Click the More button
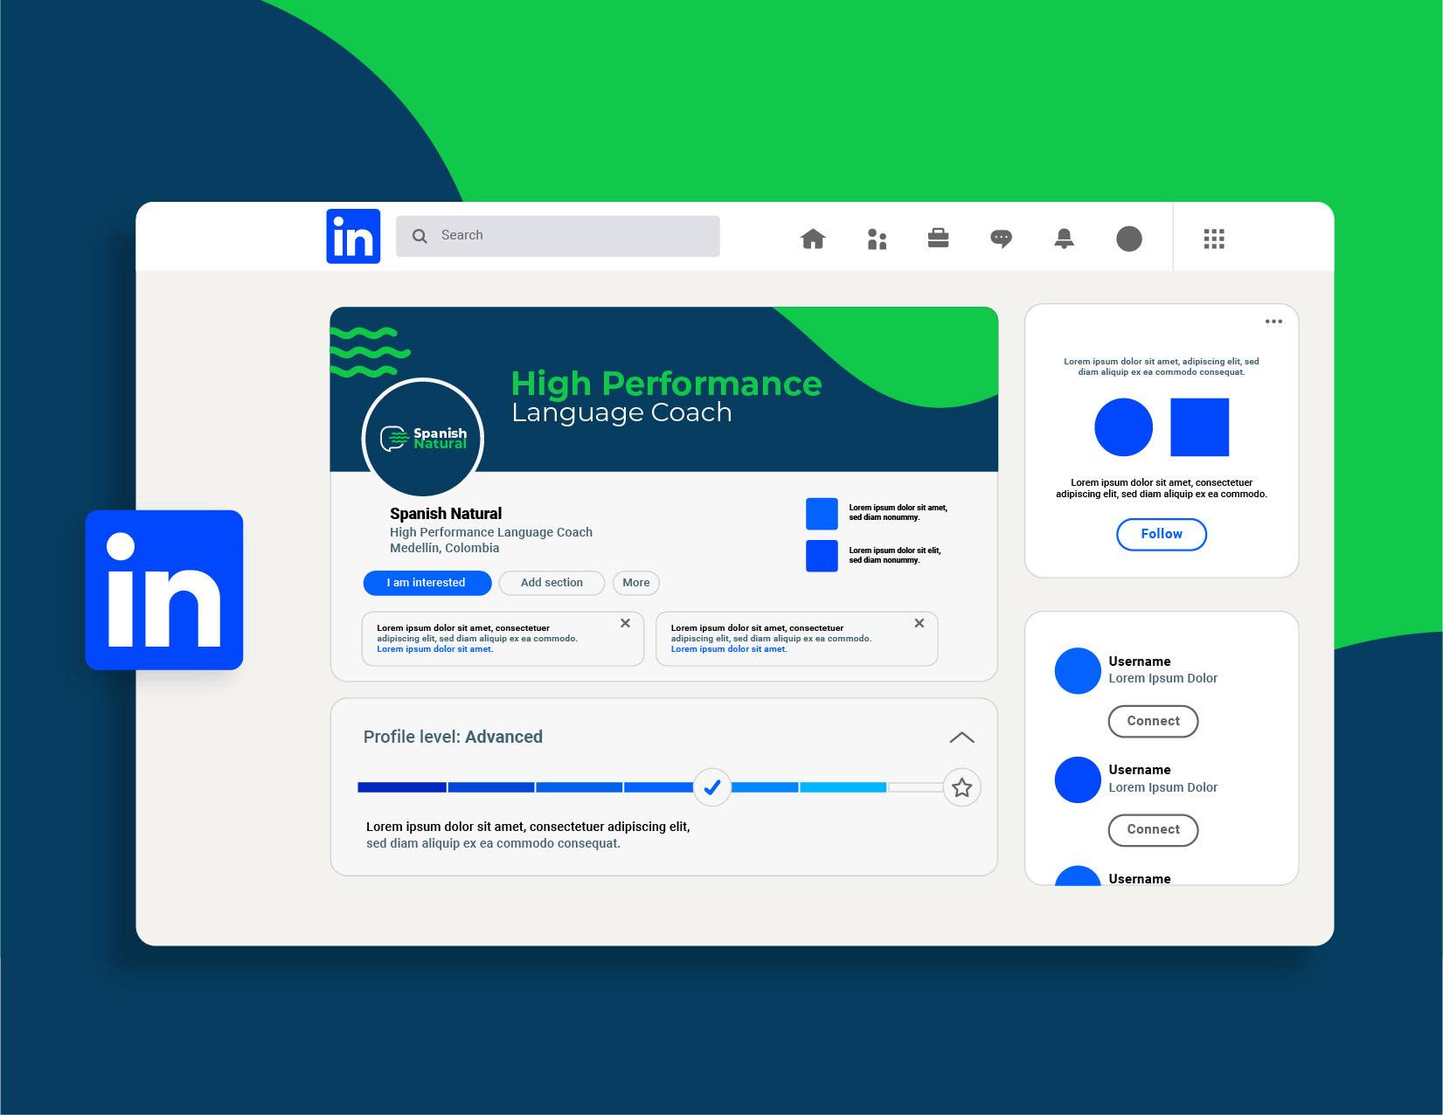Screen dimensions: 1443x1115 (x=636, y=583)
